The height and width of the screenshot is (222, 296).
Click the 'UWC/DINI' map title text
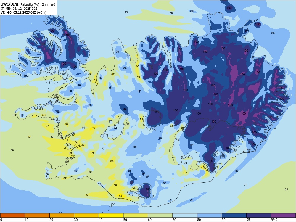pyautogui.click(x=9, y=4)
